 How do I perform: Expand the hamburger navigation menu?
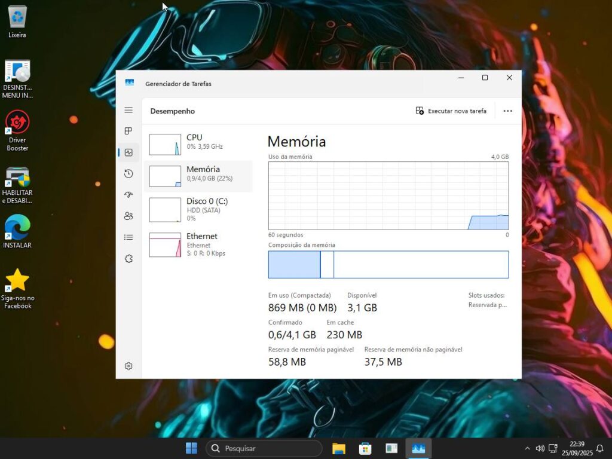[x=128, y=110]
